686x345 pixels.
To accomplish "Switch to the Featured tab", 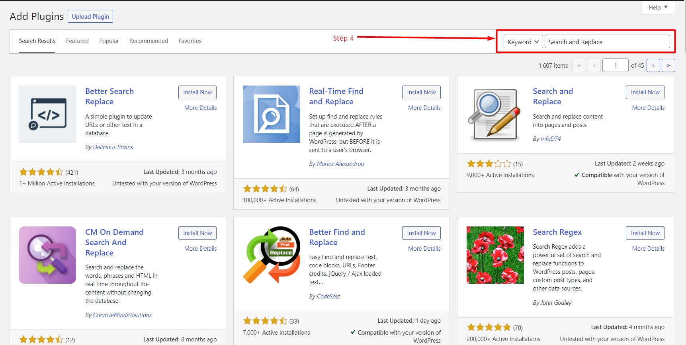I will (x=77, y=41).
